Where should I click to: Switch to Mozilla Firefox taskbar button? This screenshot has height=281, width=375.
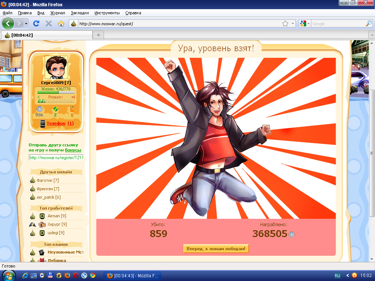(132, 276)
